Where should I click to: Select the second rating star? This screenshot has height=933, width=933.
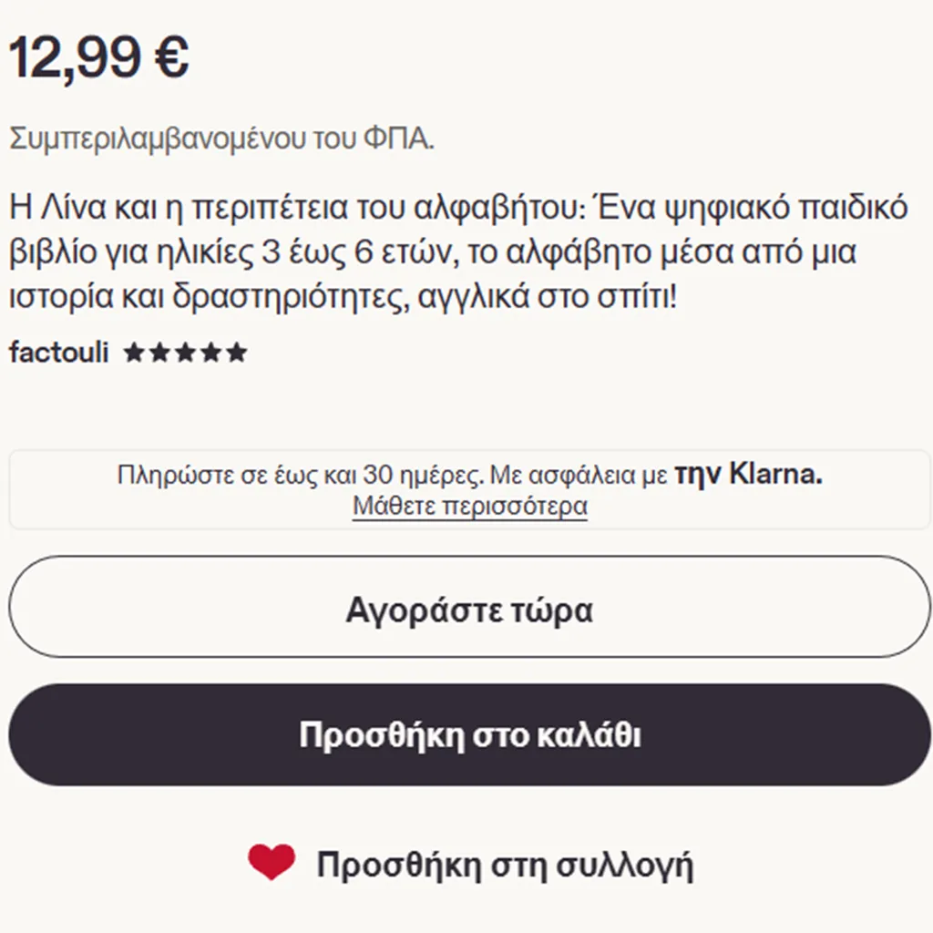click(159, 353)
